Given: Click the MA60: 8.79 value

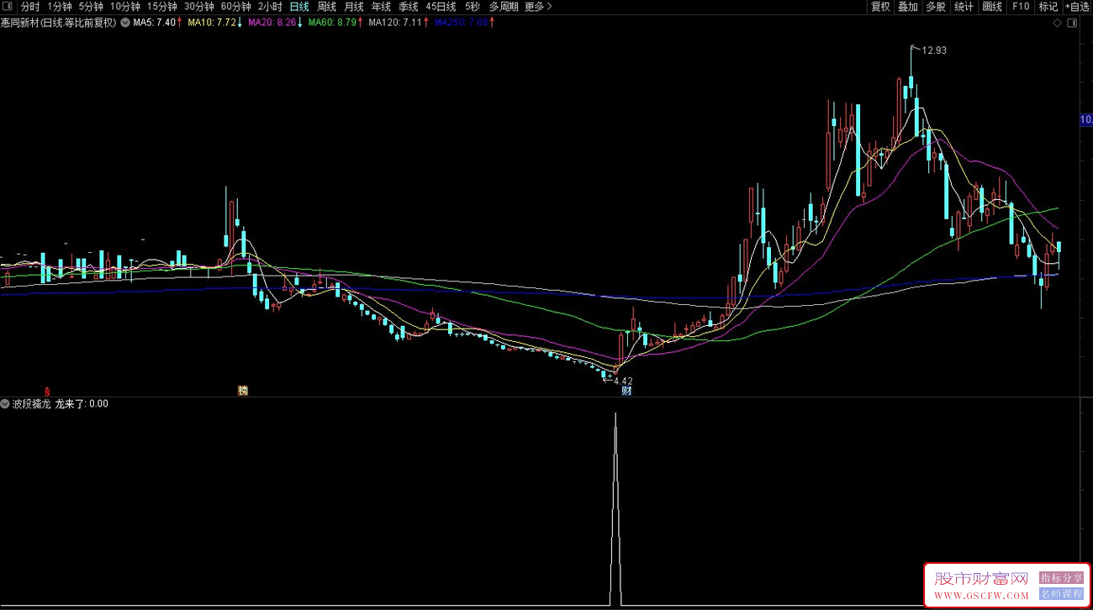Looking at the screenshot, I should [333, 23].
